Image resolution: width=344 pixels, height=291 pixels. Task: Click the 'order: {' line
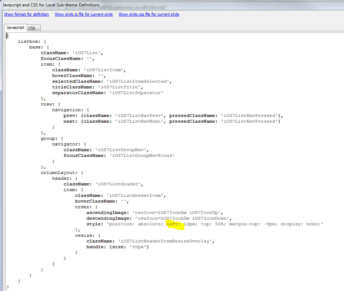[x=86, y=207]
